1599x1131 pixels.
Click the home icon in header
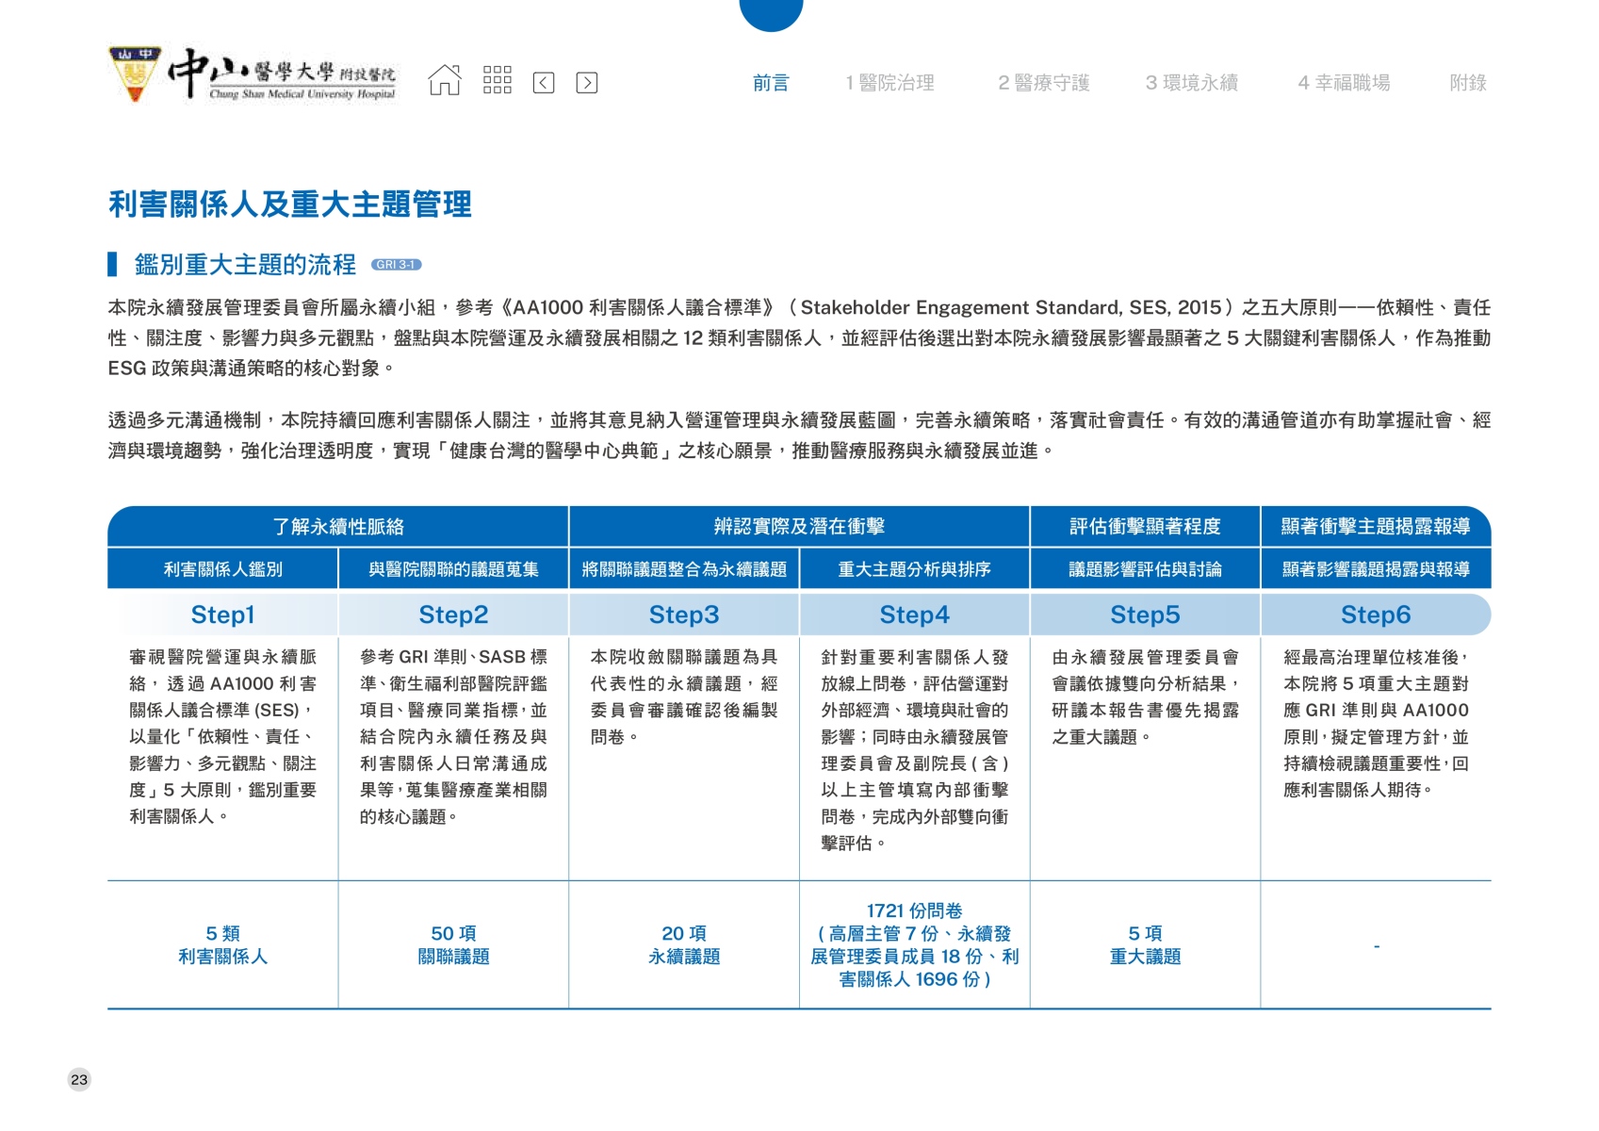pos(445,81)
